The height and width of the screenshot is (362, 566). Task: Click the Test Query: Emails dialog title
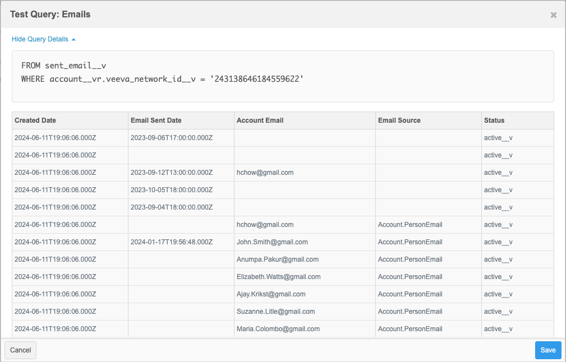tap(50, 15)
